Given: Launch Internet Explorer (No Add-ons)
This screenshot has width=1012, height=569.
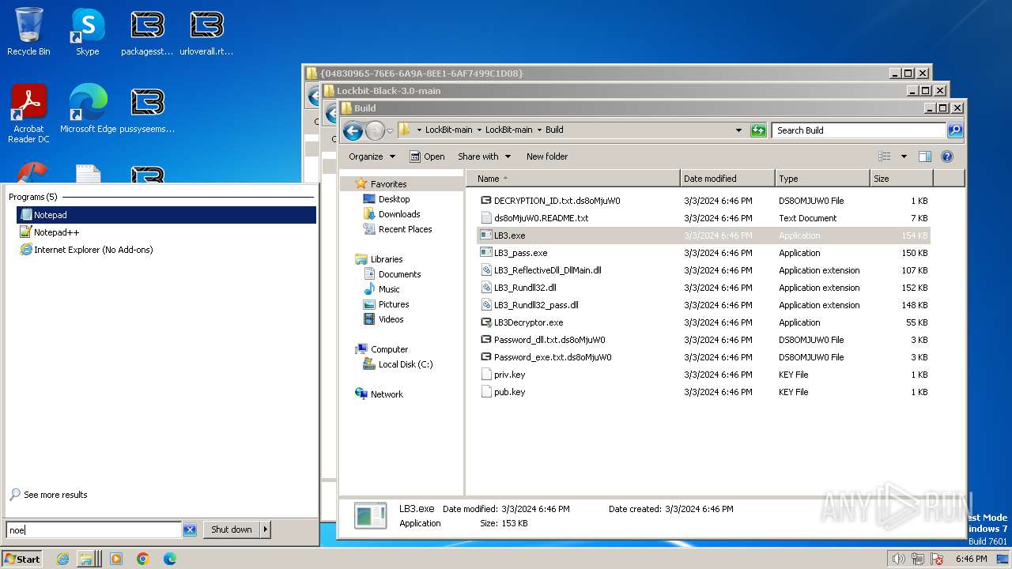Looking at the screenshot, I should (166, 250).
